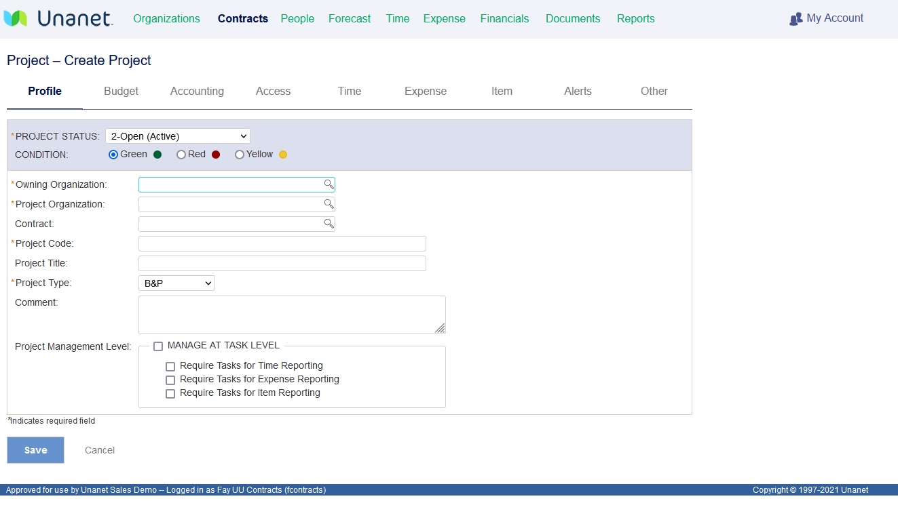The height and width of the screenshot is (505, 898).
Task: Click the red condition indicator dot
Action: (214, 154)
